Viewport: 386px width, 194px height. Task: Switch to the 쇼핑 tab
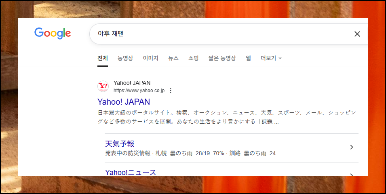[x=194, y=58]
